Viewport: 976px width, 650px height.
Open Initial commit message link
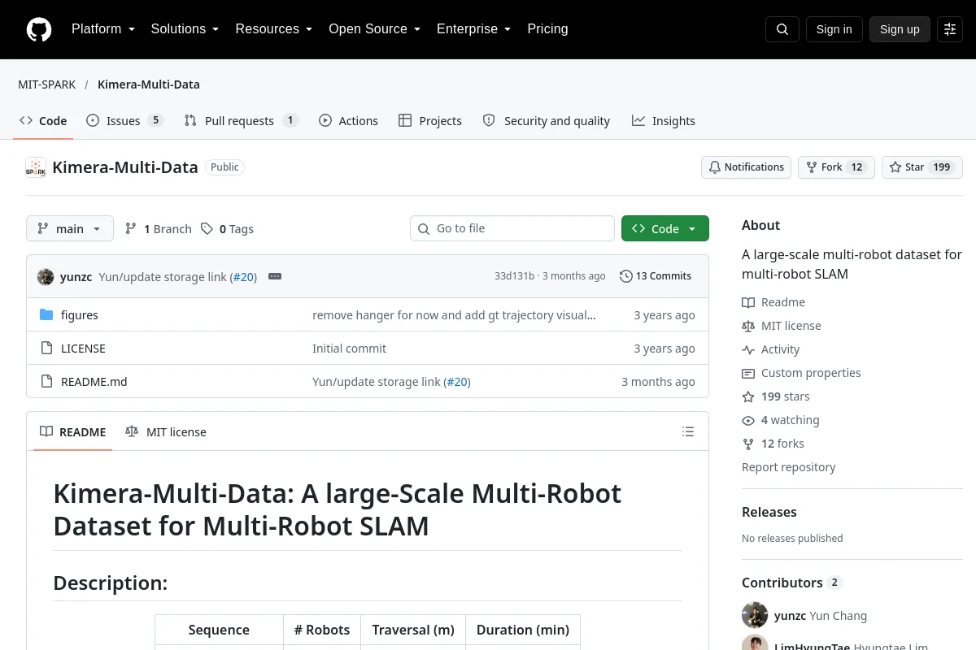(x=349, y=349)
